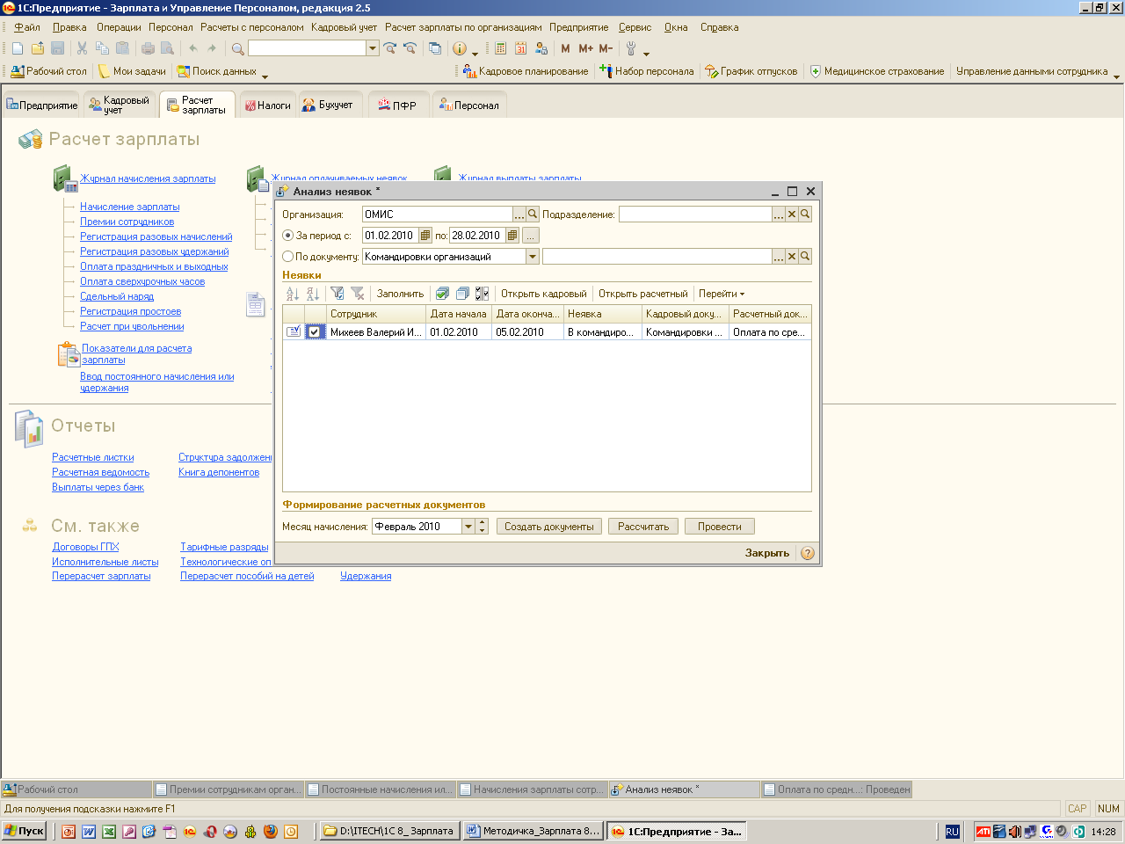Image resolution: width=1125 pixels, height=844 pixels.
Task: Select the За период с radio button
Action: tap(287, 236)
